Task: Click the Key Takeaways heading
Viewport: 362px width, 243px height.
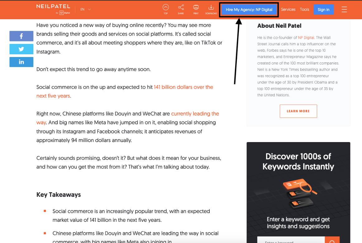Action: (58, 194)
